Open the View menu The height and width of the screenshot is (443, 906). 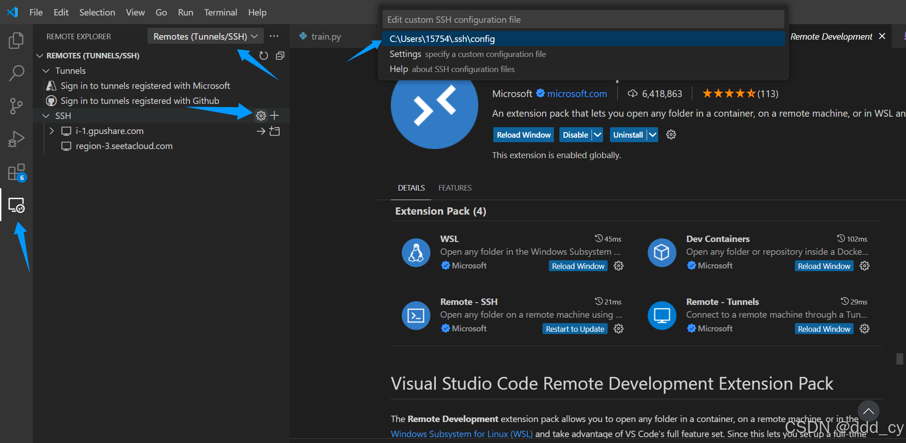135,12
